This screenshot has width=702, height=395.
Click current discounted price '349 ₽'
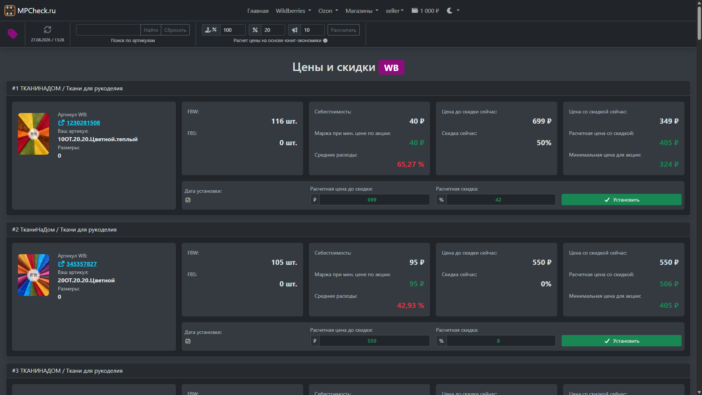[669, 121]
